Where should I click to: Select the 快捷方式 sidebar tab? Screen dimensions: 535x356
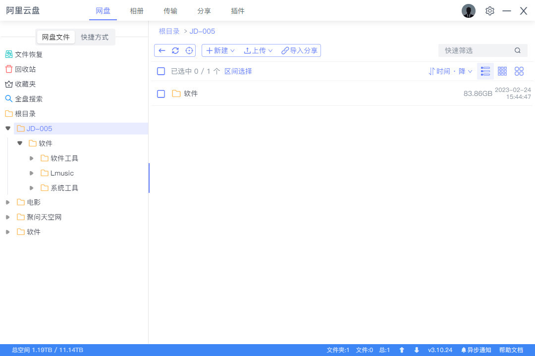coord(95,37)
